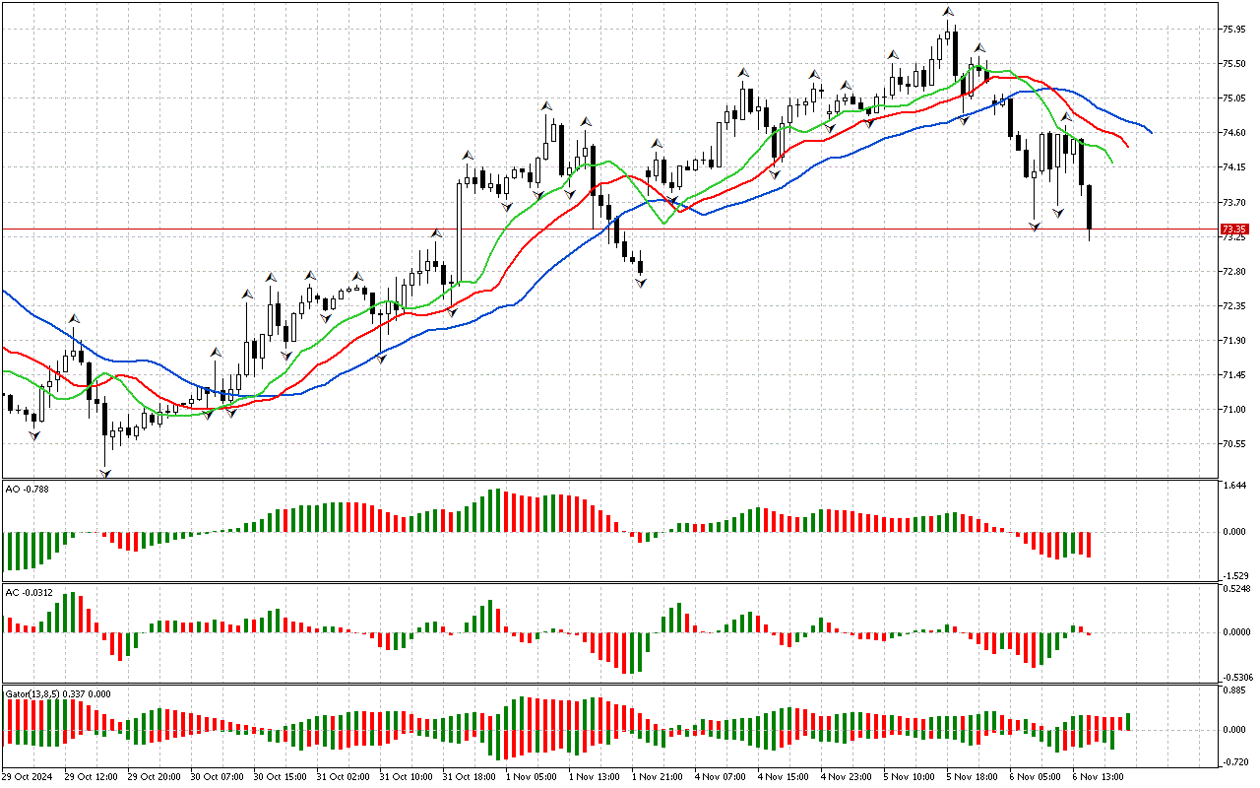This screenshot has width=1260, height=788.
Task: Click the 72.35 price scale label
Action: pyautogui.click(x=1235, y=306)
